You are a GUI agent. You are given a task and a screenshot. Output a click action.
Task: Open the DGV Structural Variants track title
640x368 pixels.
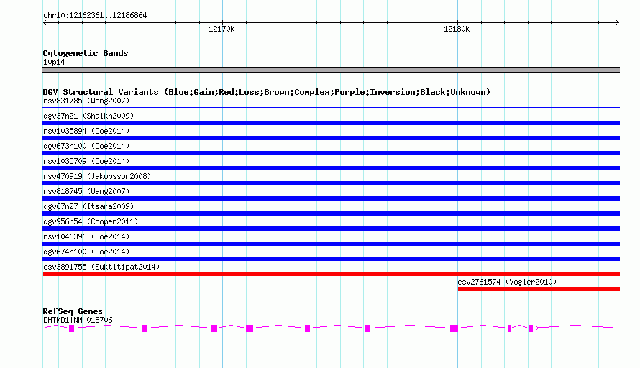[267, 92]
